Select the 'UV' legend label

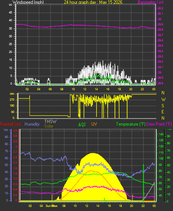[94, 124]
